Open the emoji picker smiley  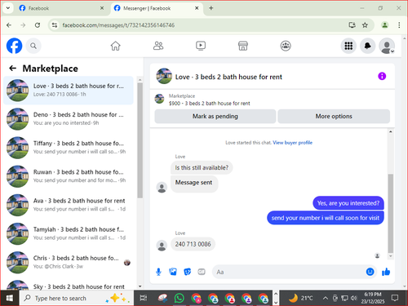(x=370, y=272)
